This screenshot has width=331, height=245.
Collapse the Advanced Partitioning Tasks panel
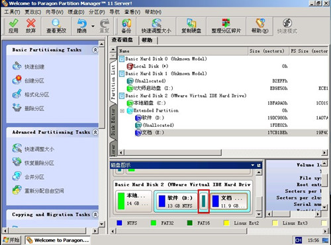click(x=95, y=132)
